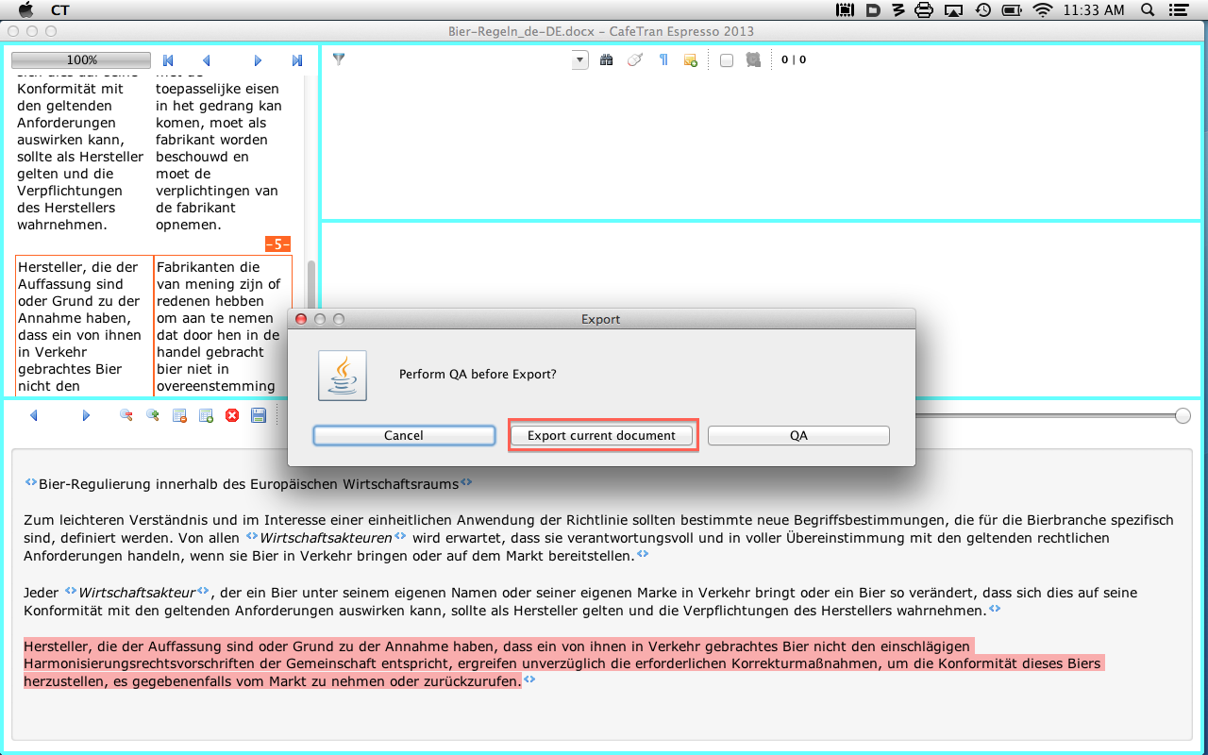The image size is (1208, 755).
Task: Click the add note icon
Action: pos(691,60)
